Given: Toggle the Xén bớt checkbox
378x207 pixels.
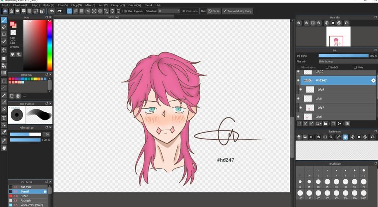Looking at the screenshot, I should 327,67.
